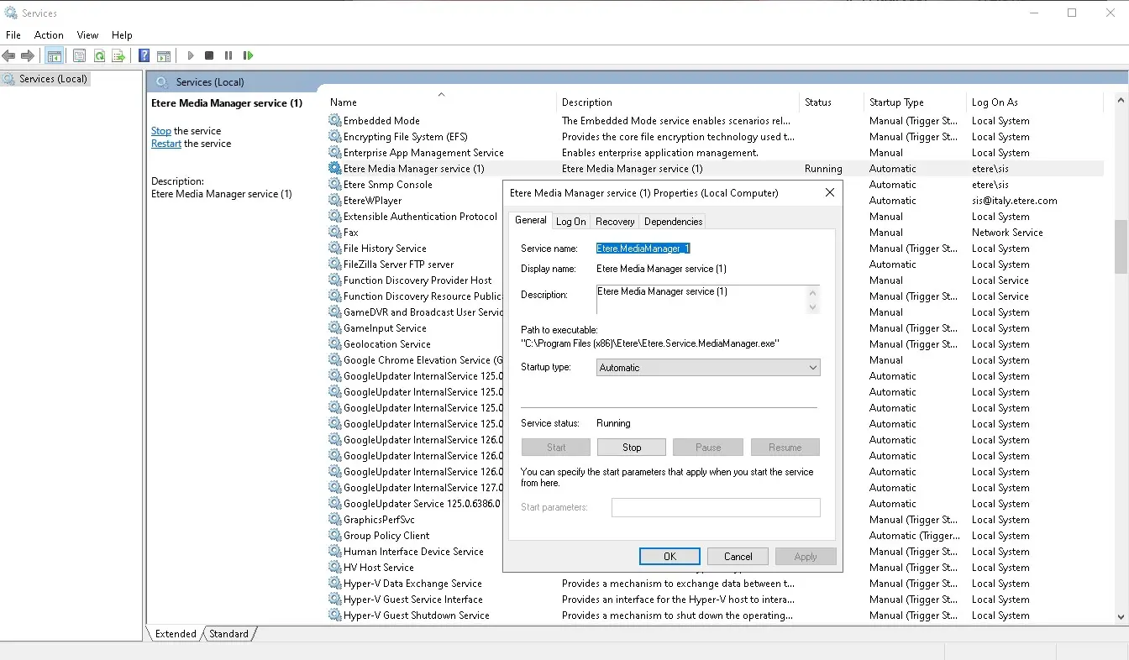The image size is (1129, 660).
Task: Click the Back arrow in the toolbar
Action: click(9, 55)
